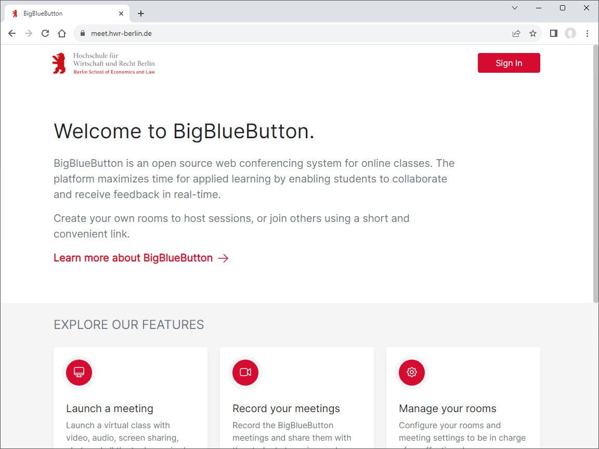Share the page using the share icon
Viewport: 599px width, 449px height.
[x=516, y=33]
